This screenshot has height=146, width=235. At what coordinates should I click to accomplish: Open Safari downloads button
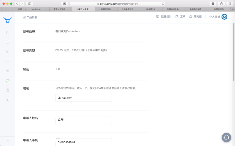pyautogui.click(x=213, y=4)
